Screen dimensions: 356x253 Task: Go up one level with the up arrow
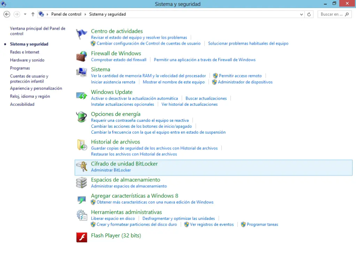coord(33,14)
